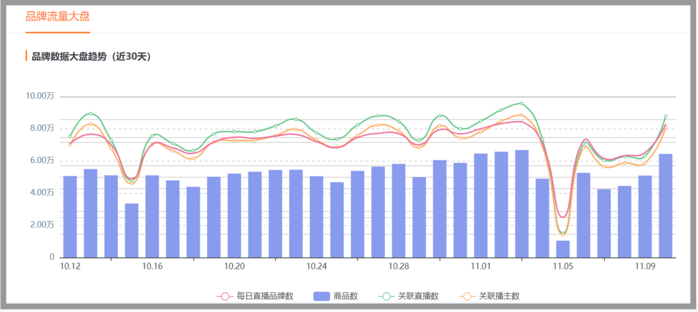Select the 10.16 商品数 bar
The image size is (698, 312).
click(153, 216)
